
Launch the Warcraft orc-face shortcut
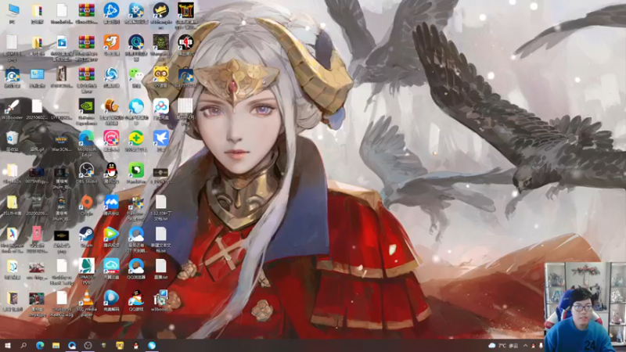pos(161,43)
